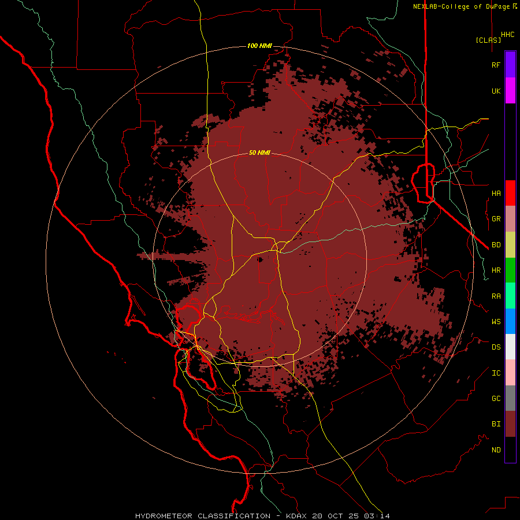This screenshot has width=520, height=520.
Task: Pick the HR green legend swatch
Action: [510, 270]
